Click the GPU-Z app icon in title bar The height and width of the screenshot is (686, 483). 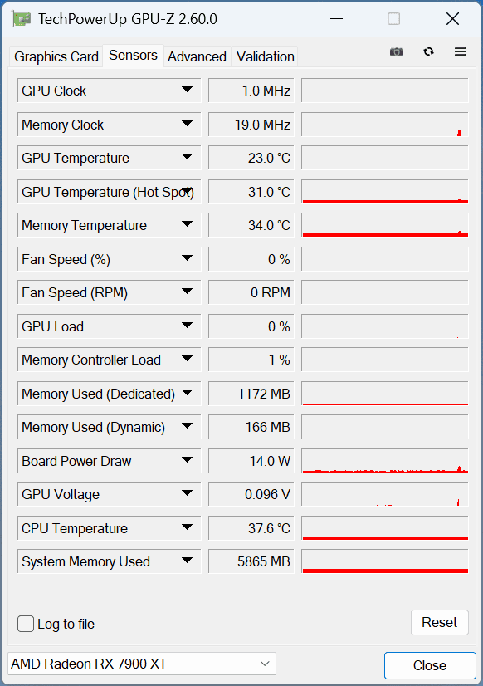coord(22,19)
